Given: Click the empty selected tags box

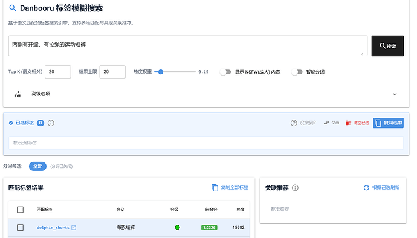Looking at the screenshot, I should (x=206, y=143).
